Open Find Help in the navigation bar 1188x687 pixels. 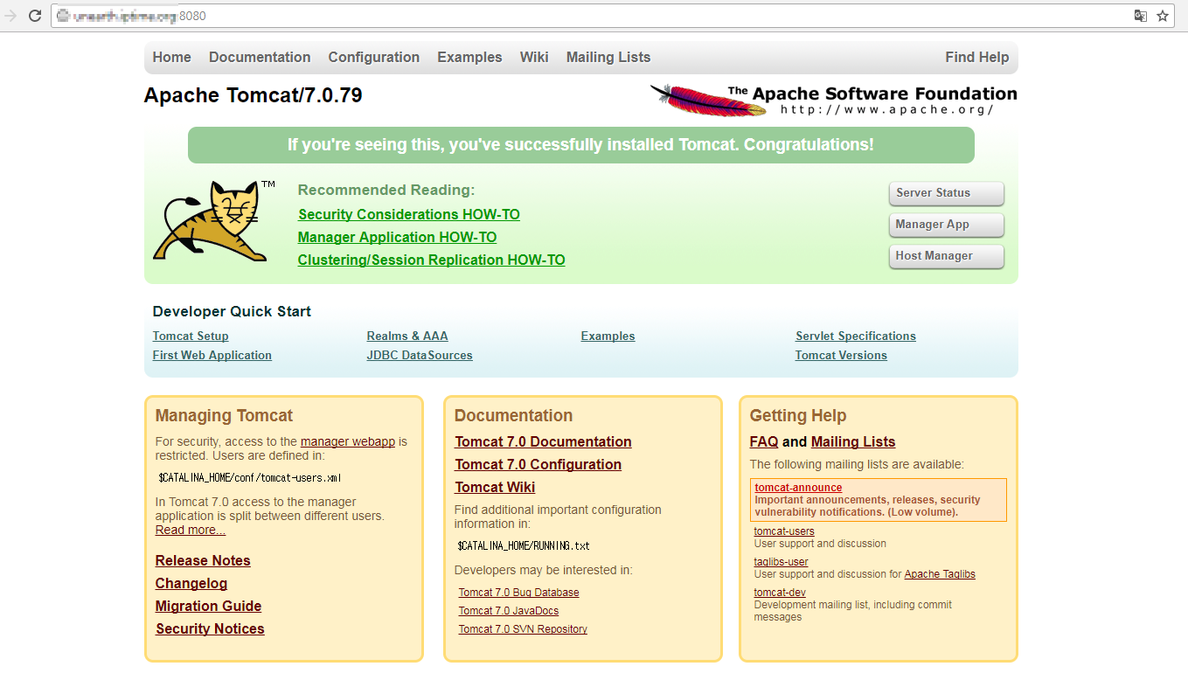[977, 58]
